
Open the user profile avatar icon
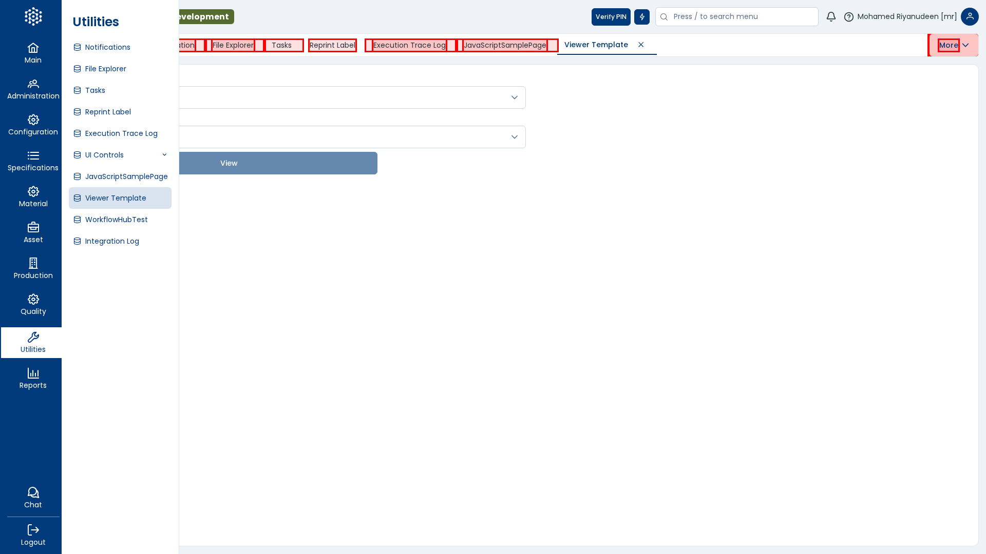970,17
